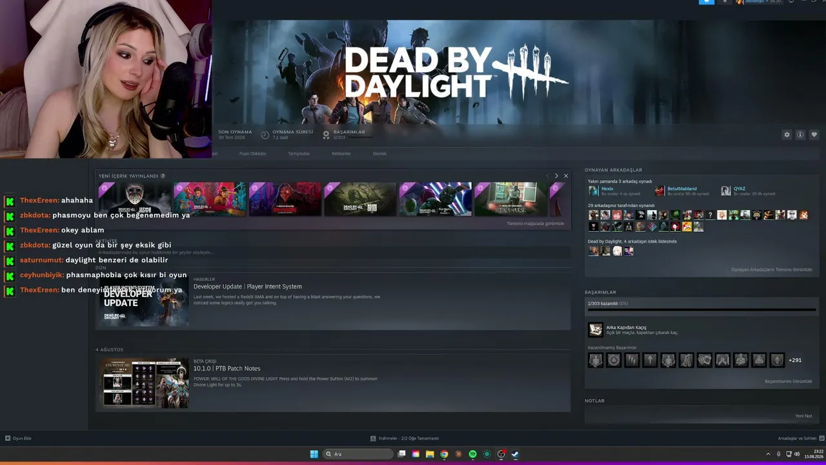Add Dead by Daylight to favorites heart

(x=814, y=135)
